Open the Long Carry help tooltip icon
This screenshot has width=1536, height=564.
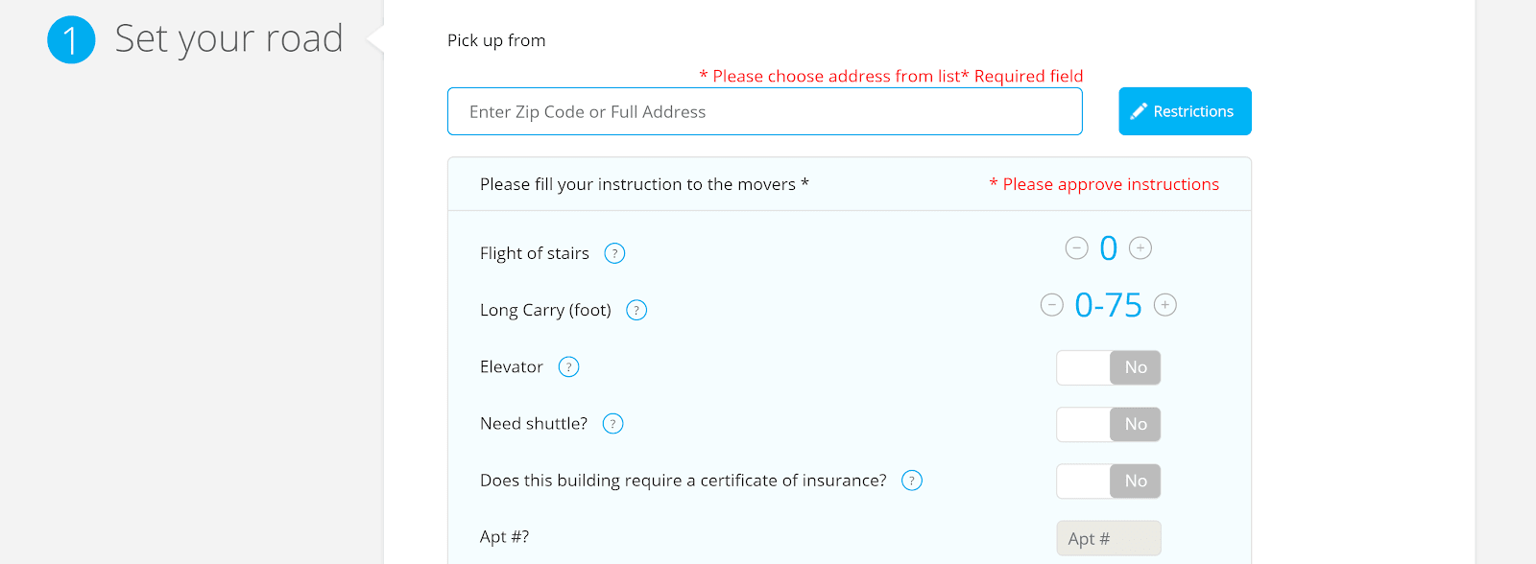(636, 310)
